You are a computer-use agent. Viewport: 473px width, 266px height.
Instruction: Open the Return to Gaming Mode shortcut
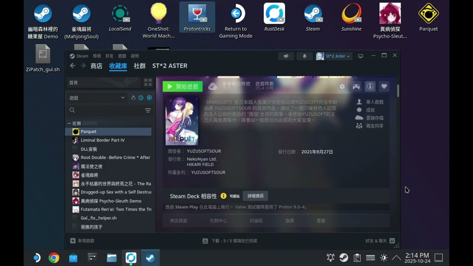click(x=236, y=21)
